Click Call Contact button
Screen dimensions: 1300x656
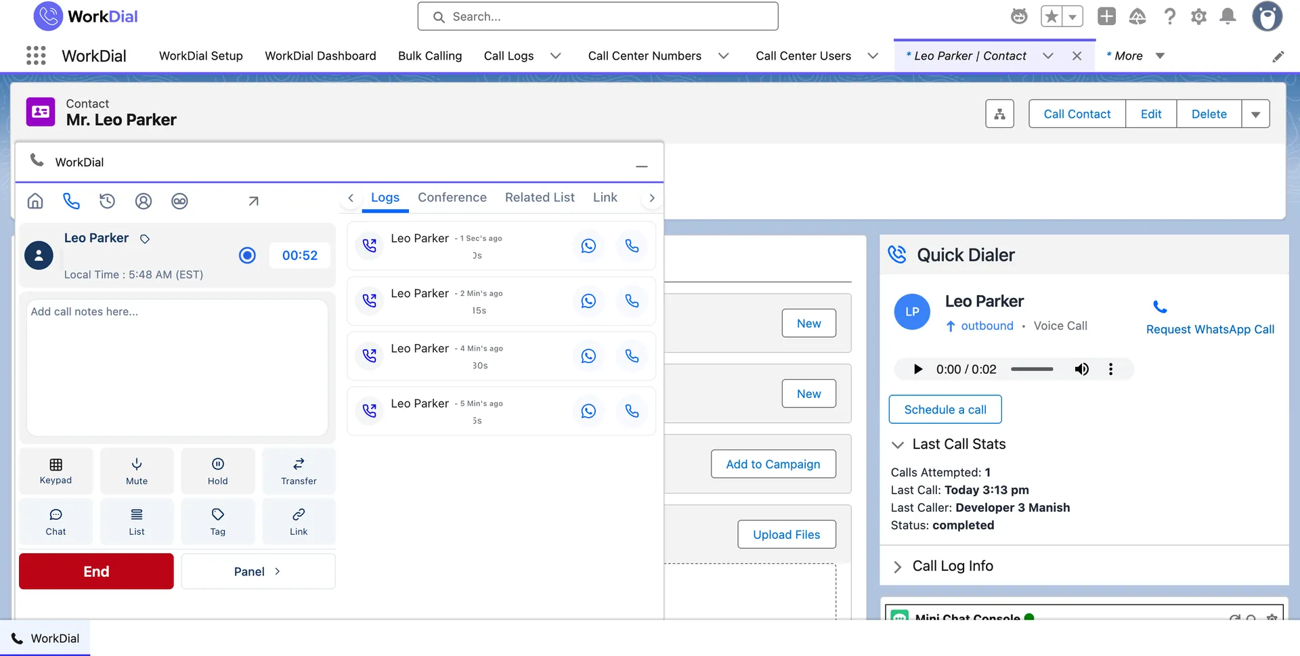point(1077,114)
